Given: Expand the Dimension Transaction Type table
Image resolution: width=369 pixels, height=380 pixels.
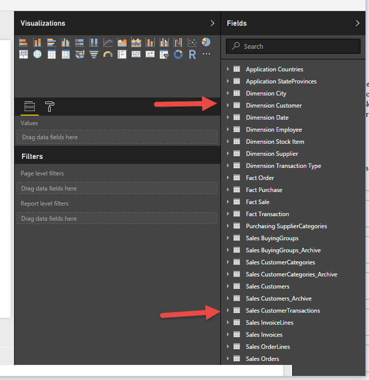Looking at the screenshot, I should (228, 166).
